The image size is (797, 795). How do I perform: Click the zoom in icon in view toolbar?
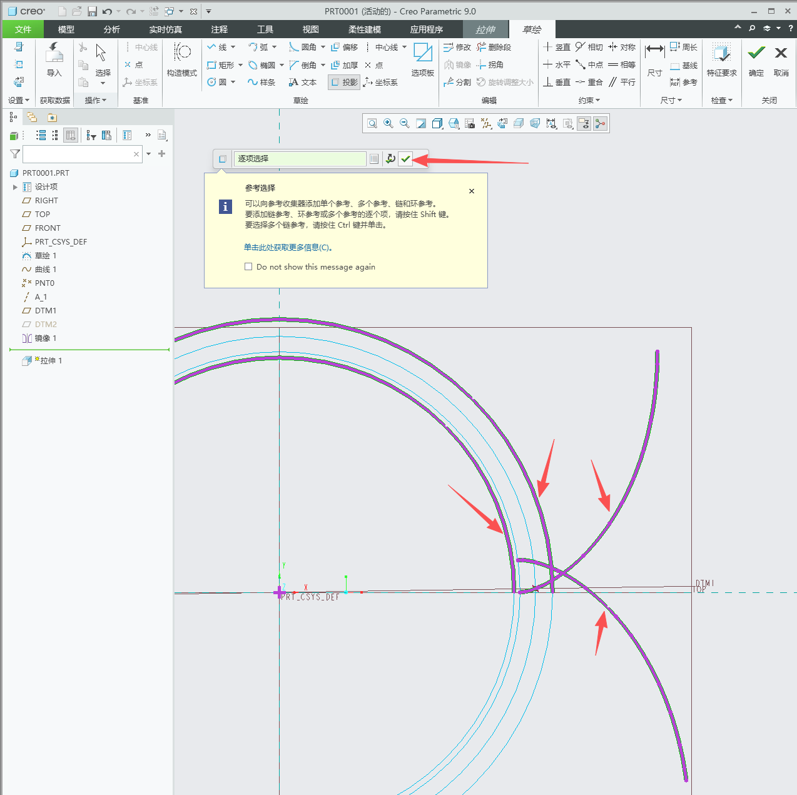[388, 123]
